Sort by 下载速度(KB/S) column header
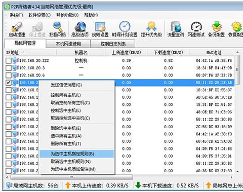 point(168,53)
